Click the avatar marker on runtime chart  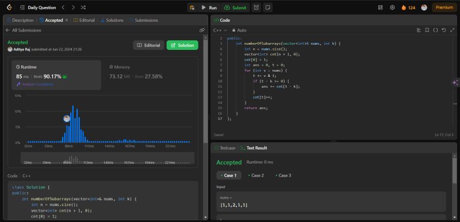[x=67, y=119]
